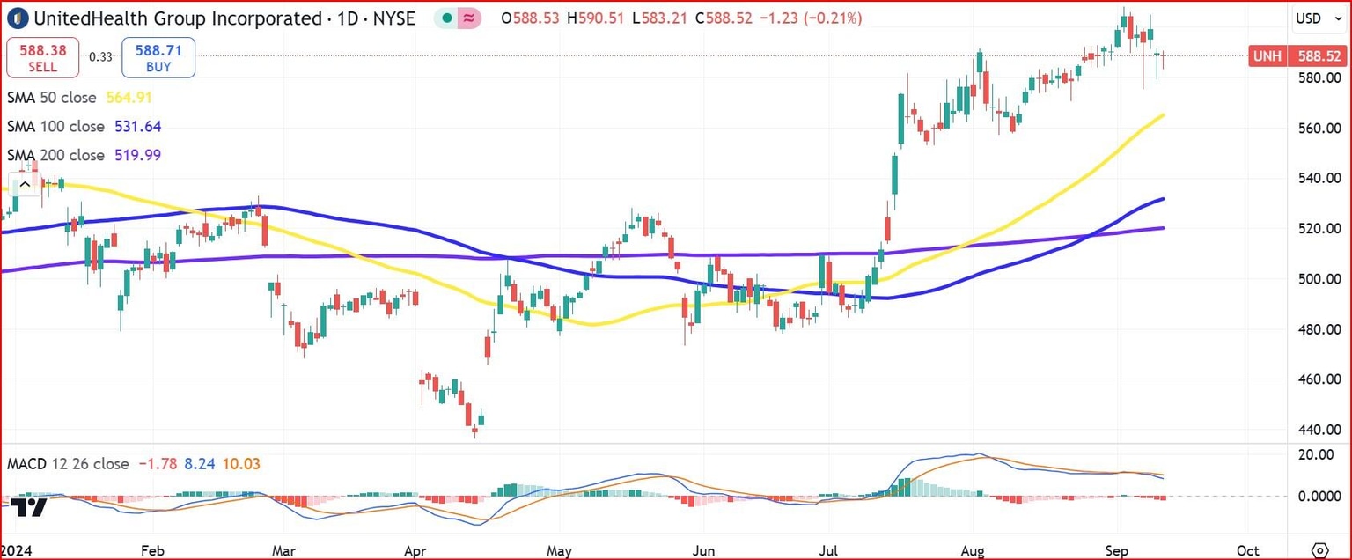Click the Aug label on time axis
Screen dimensions: 1352x560
point(974,550)
